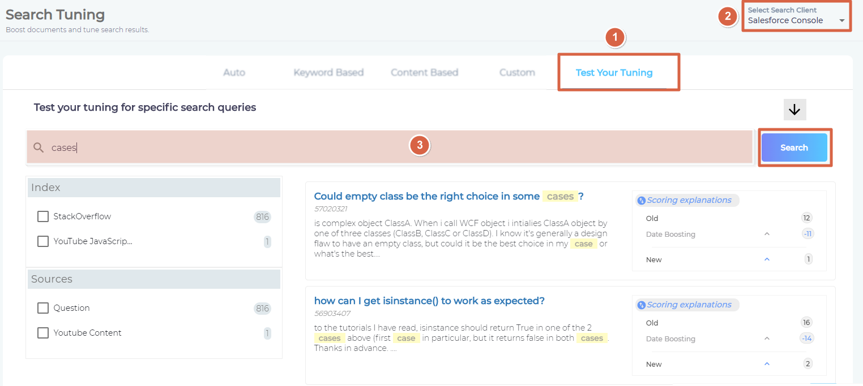
Task: Collapse the New score row in first result
Action: 767,259
